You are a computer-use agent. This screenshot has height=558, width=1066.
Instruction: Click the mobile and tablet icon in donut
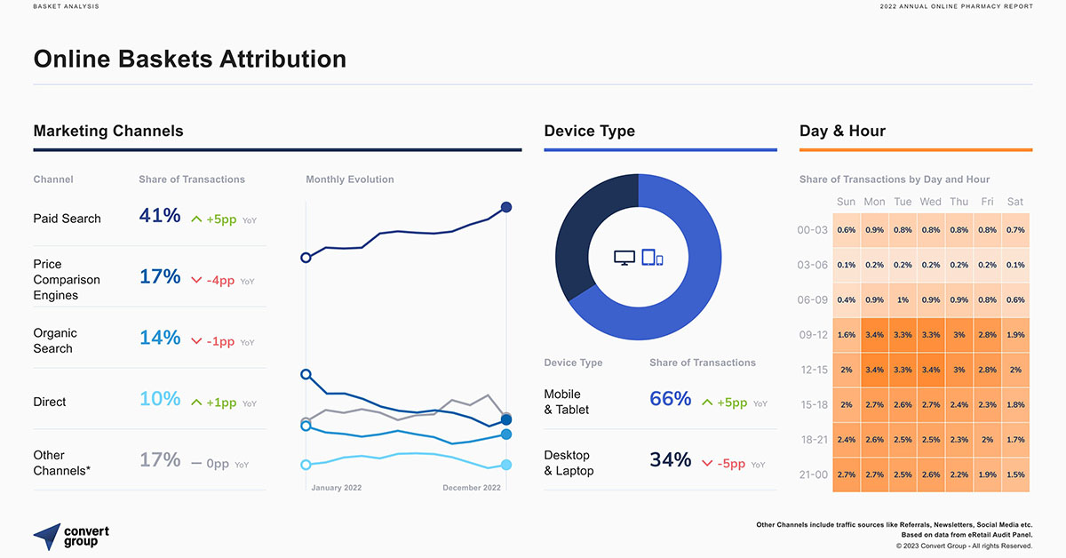[x=653, y=258]
